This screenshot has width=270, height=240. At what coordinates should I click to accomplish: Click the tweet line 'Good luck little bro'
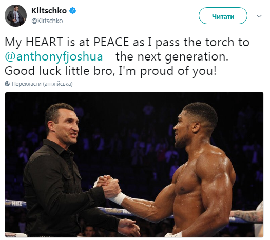point(110,71)
